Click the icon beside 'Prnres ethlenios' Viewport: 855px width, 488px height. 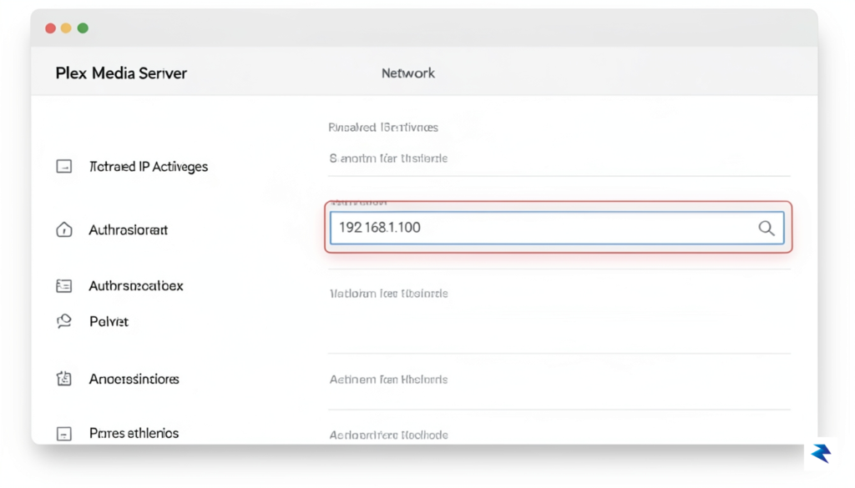[x=63, y=434]
